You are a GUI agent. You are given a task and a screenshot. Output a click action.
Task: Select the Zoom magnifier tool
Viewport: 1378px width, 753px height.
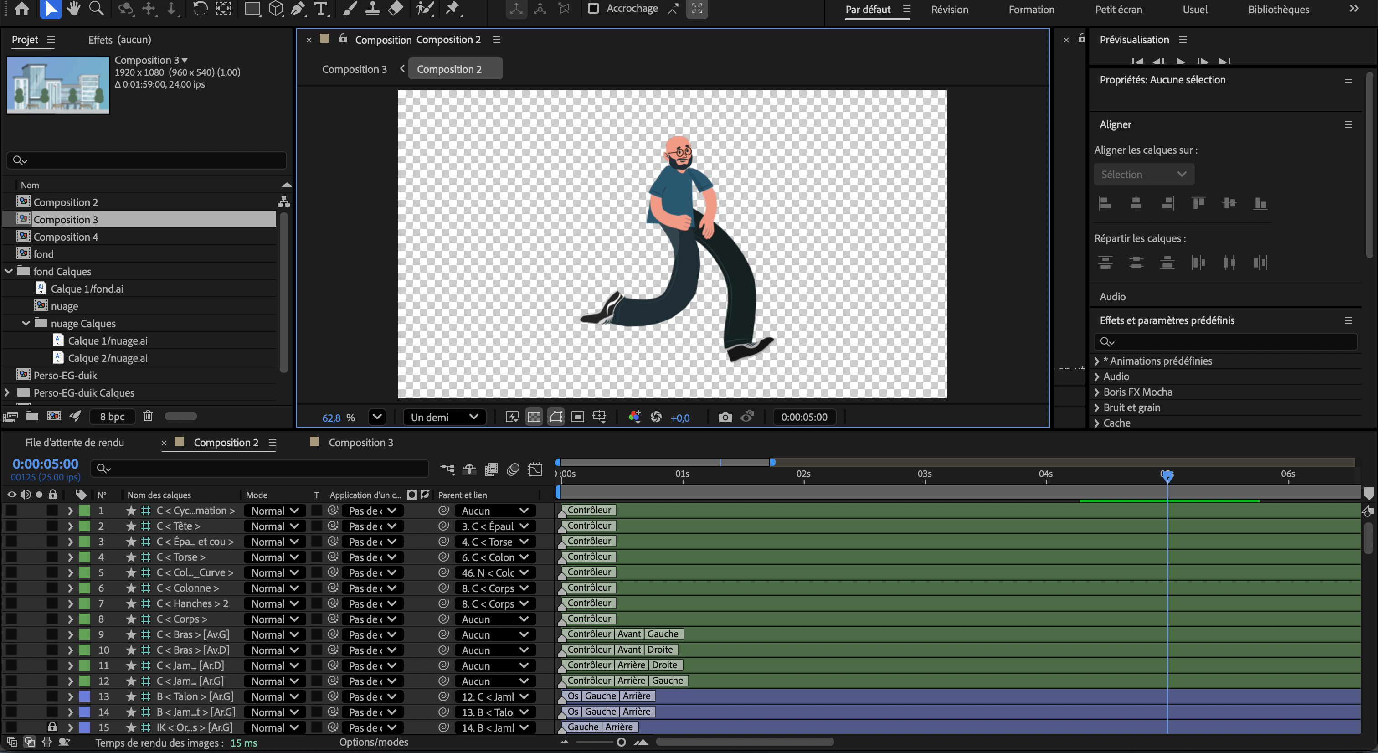coord(96,9)
